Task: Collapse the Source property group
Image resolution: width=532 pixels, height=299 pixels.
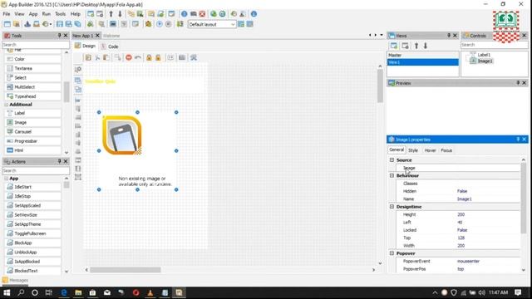Action: (392, 159)
